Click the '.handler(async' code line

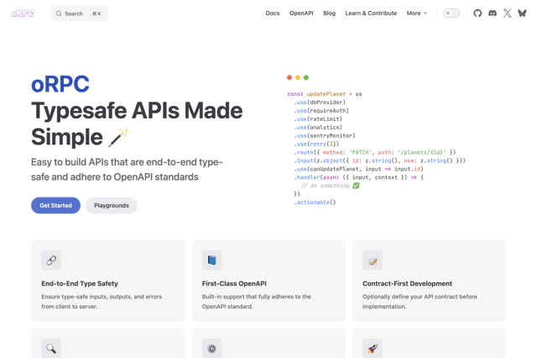coord(358,177)
